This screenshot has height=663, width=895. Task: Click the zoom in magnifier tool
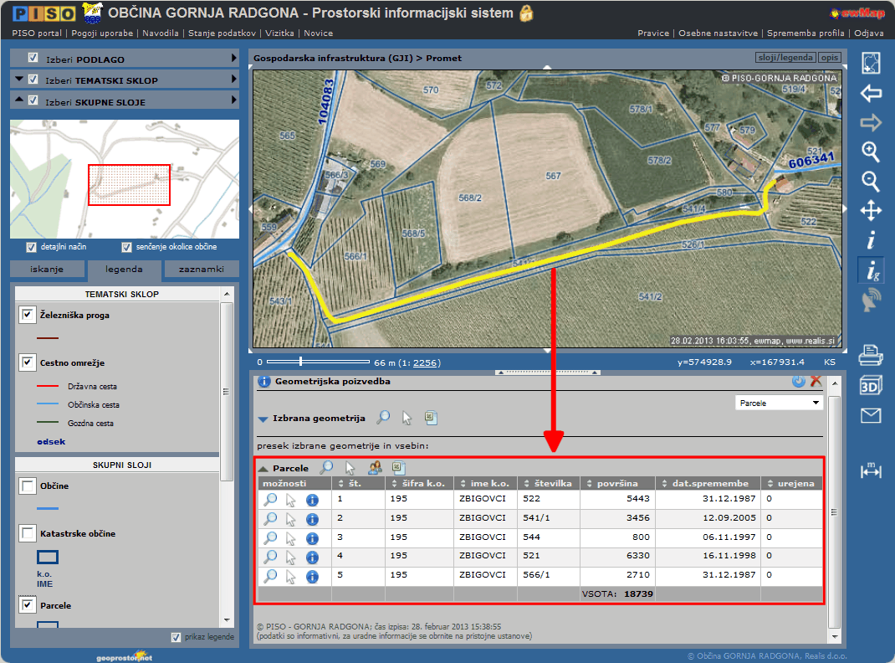tap(871, 152)
